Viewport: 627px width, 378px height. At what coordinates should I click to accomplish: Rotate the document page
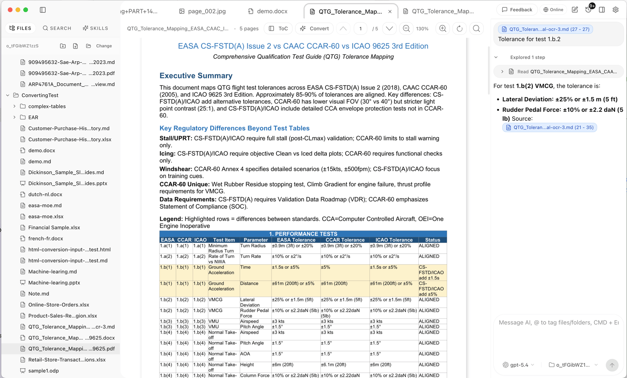pyautogui.click(x=459, y=28)
